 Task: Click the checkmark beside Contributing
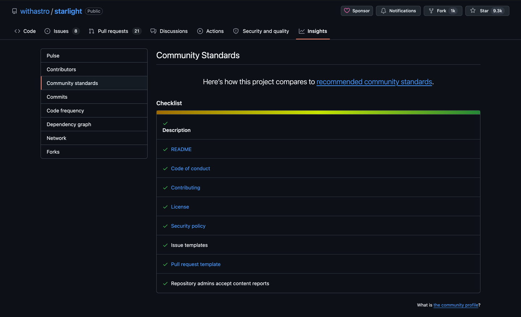[x=165, y=188]
